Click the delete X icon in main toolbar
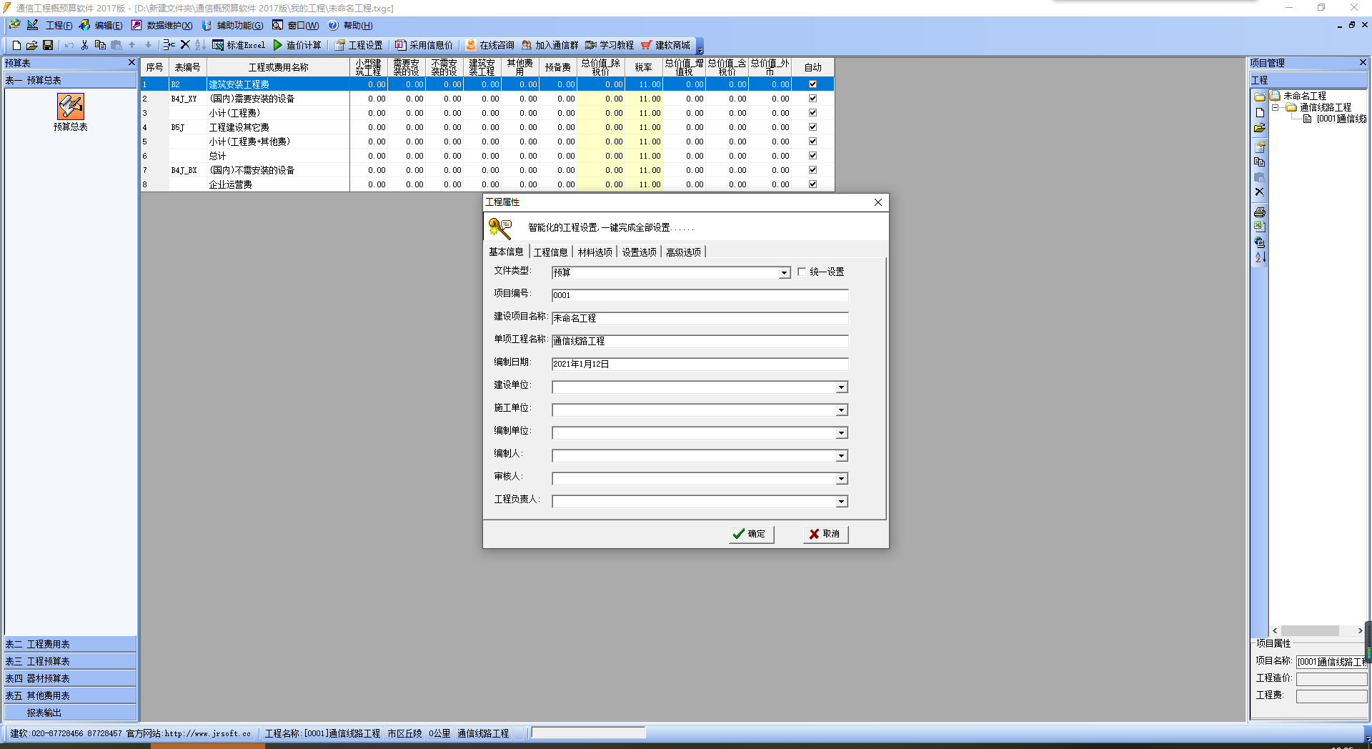Viewport: 1372px width, 749px height. (185, 45)
